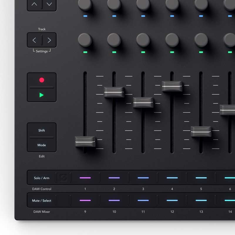Toggle Solo/Arm pad for channel 4
The image size is (235, 235).
pos(172,178)
